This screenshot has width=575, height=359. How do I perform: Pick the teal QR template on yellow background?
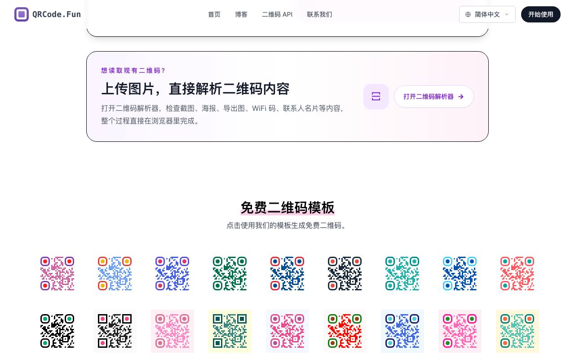(x=517, y=331)
